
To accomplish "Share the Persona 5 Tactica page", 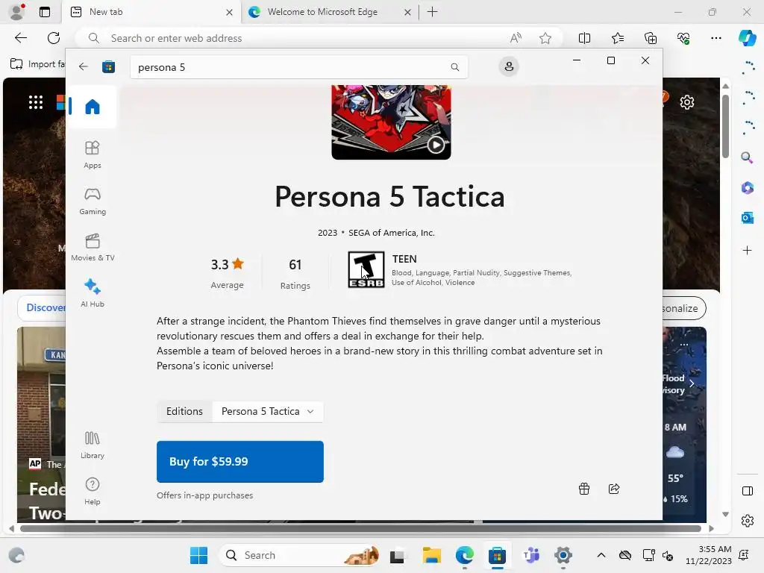I will click(614, 489).
